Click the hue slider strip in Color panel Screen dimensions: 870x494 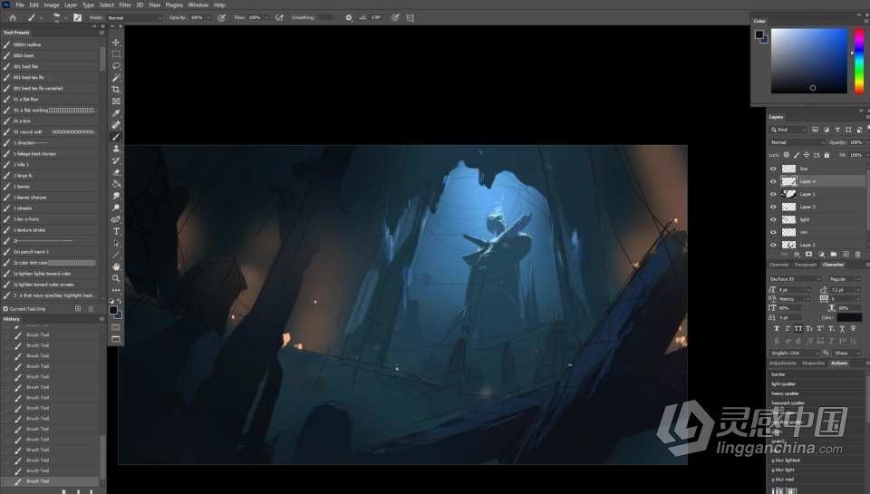click(858, 61)
